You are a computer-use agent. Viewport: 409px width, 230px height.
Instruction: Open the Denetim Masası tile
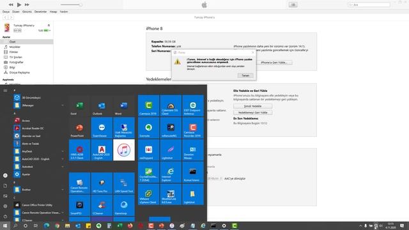click(x=193, y=150)
